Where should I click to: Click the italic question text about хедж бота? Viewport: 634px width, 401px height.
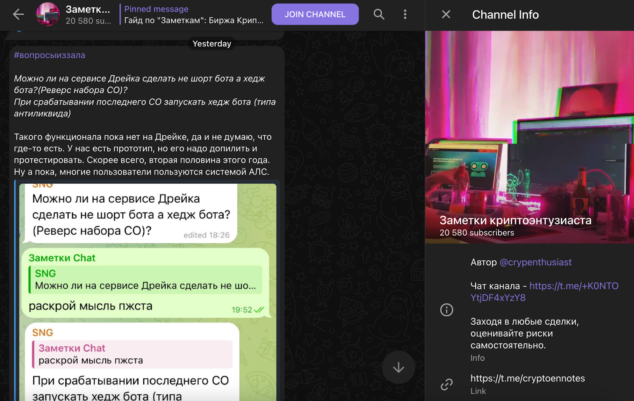[x=145, y=96]
